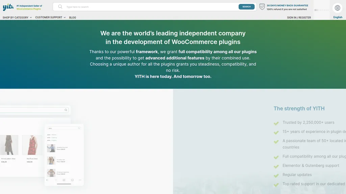Click the plus icon in mobile mockup toolbar
This screenshot has height=194, width=346.
click(64, 180)
